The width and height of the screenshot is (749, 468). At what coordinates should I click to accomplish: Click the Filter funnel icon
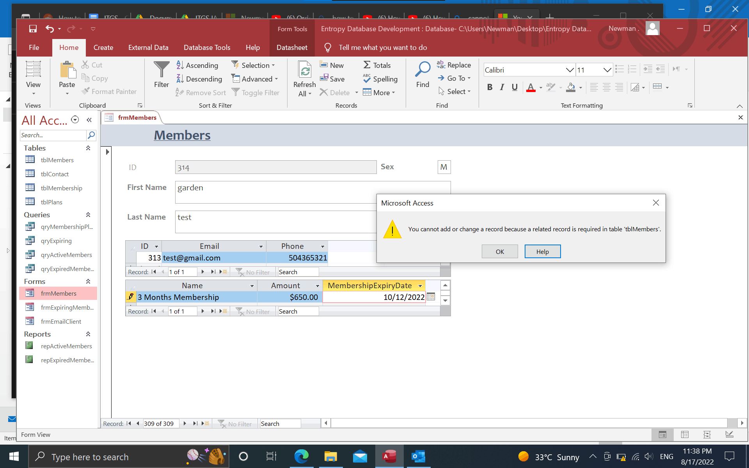[161, 70]
